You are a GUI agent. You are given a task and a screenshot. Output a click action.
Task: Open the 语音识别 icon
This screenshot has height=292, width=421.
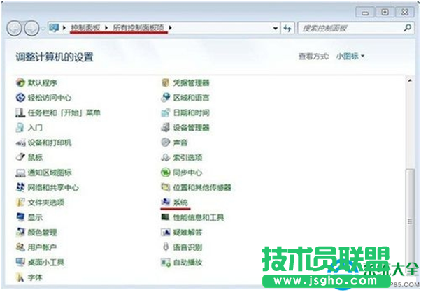pyautogui.click(x=165, y=247)
